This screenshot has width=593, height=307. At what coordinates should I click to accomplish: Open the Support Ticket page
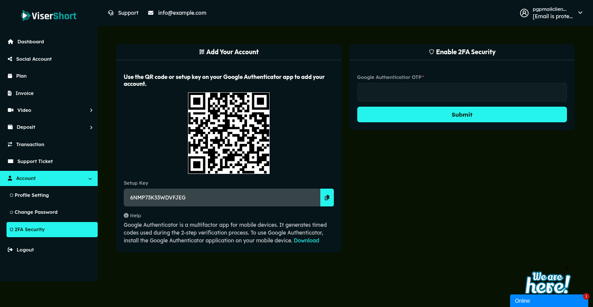click(35, 161)
